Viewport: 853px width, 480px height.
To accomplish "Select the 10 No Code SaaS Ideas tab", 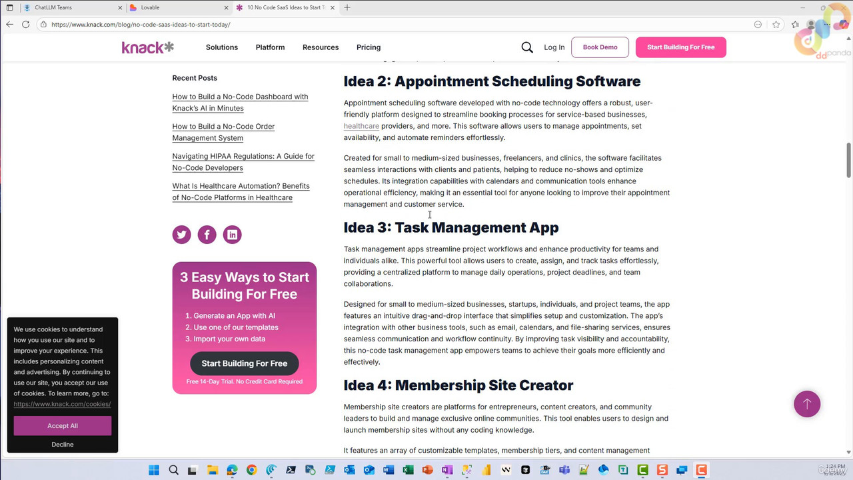I will tap(285, 7).
